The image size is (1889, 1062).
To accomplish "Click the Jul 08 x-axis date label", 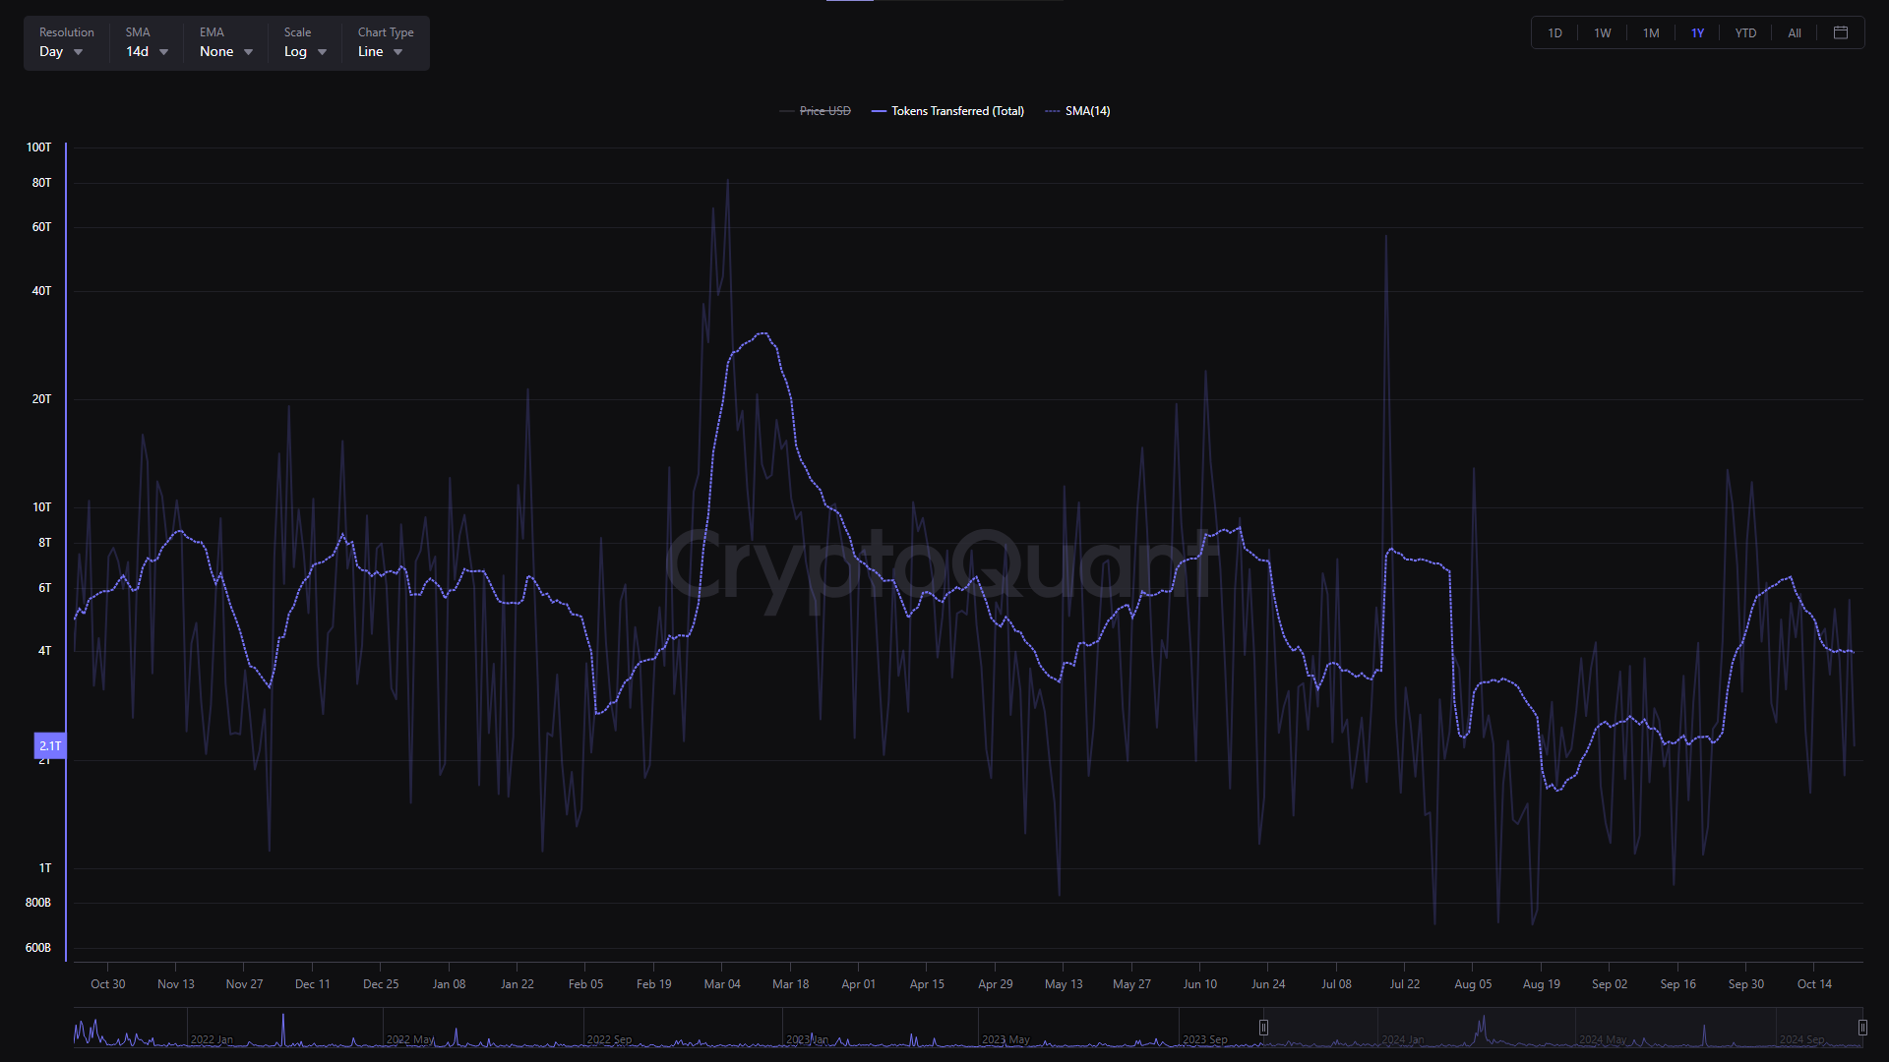I will point(1336,984).
